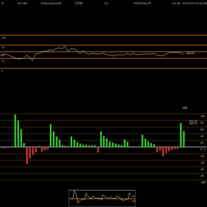Click the MR axis label -40
The image size is (207, 207).
(x=202, y=163)
